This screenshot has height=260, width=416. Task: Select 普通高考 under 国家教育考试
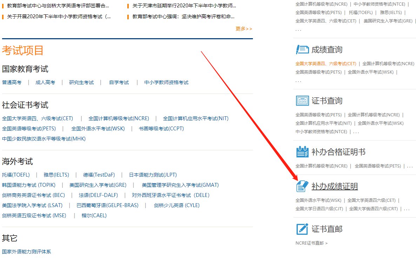12,82
